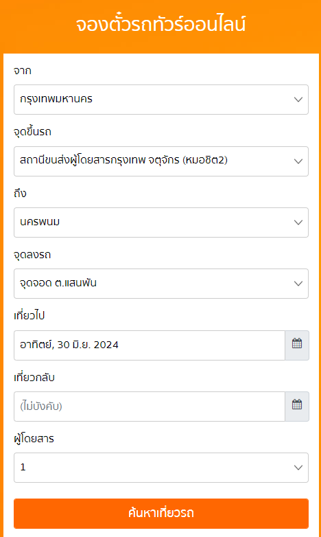Expand the จุดขึ้นรถ boarding point dropdown (หมอชิต2)

tap(160, 161)
